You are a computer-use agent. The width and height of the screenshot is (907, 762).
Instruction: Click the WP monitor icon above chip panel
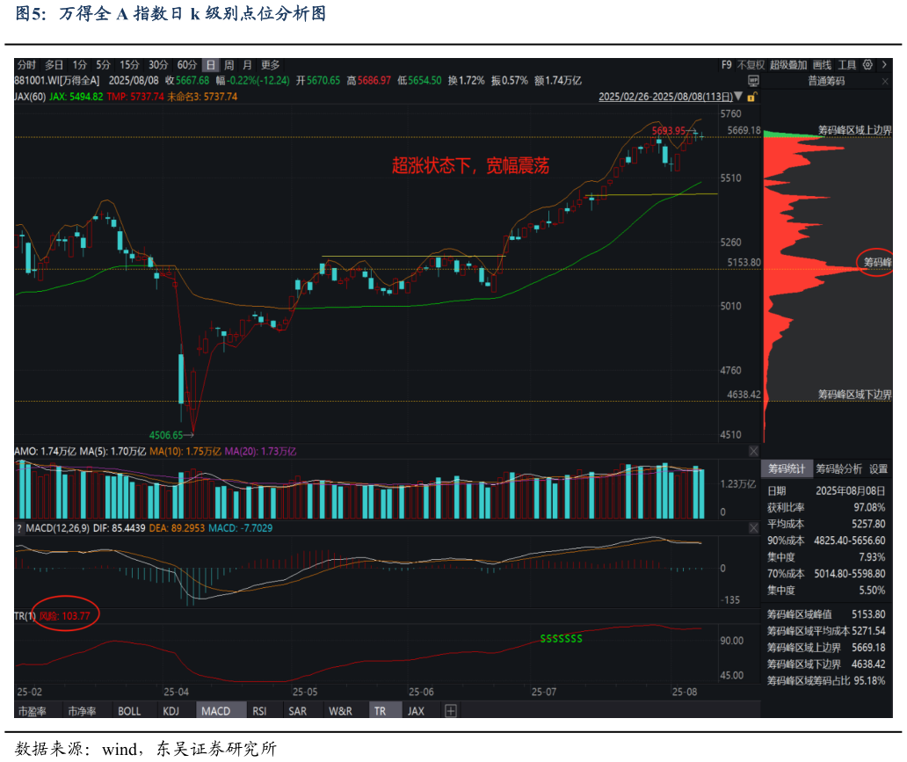pyautogui.click(x=754, y=80)
